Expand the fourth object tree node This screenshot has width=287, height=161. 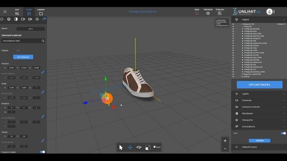tap(243, 31)
